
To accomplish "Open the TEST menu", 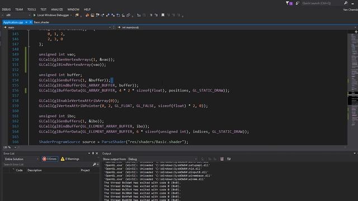I will [x=44, y=9].
